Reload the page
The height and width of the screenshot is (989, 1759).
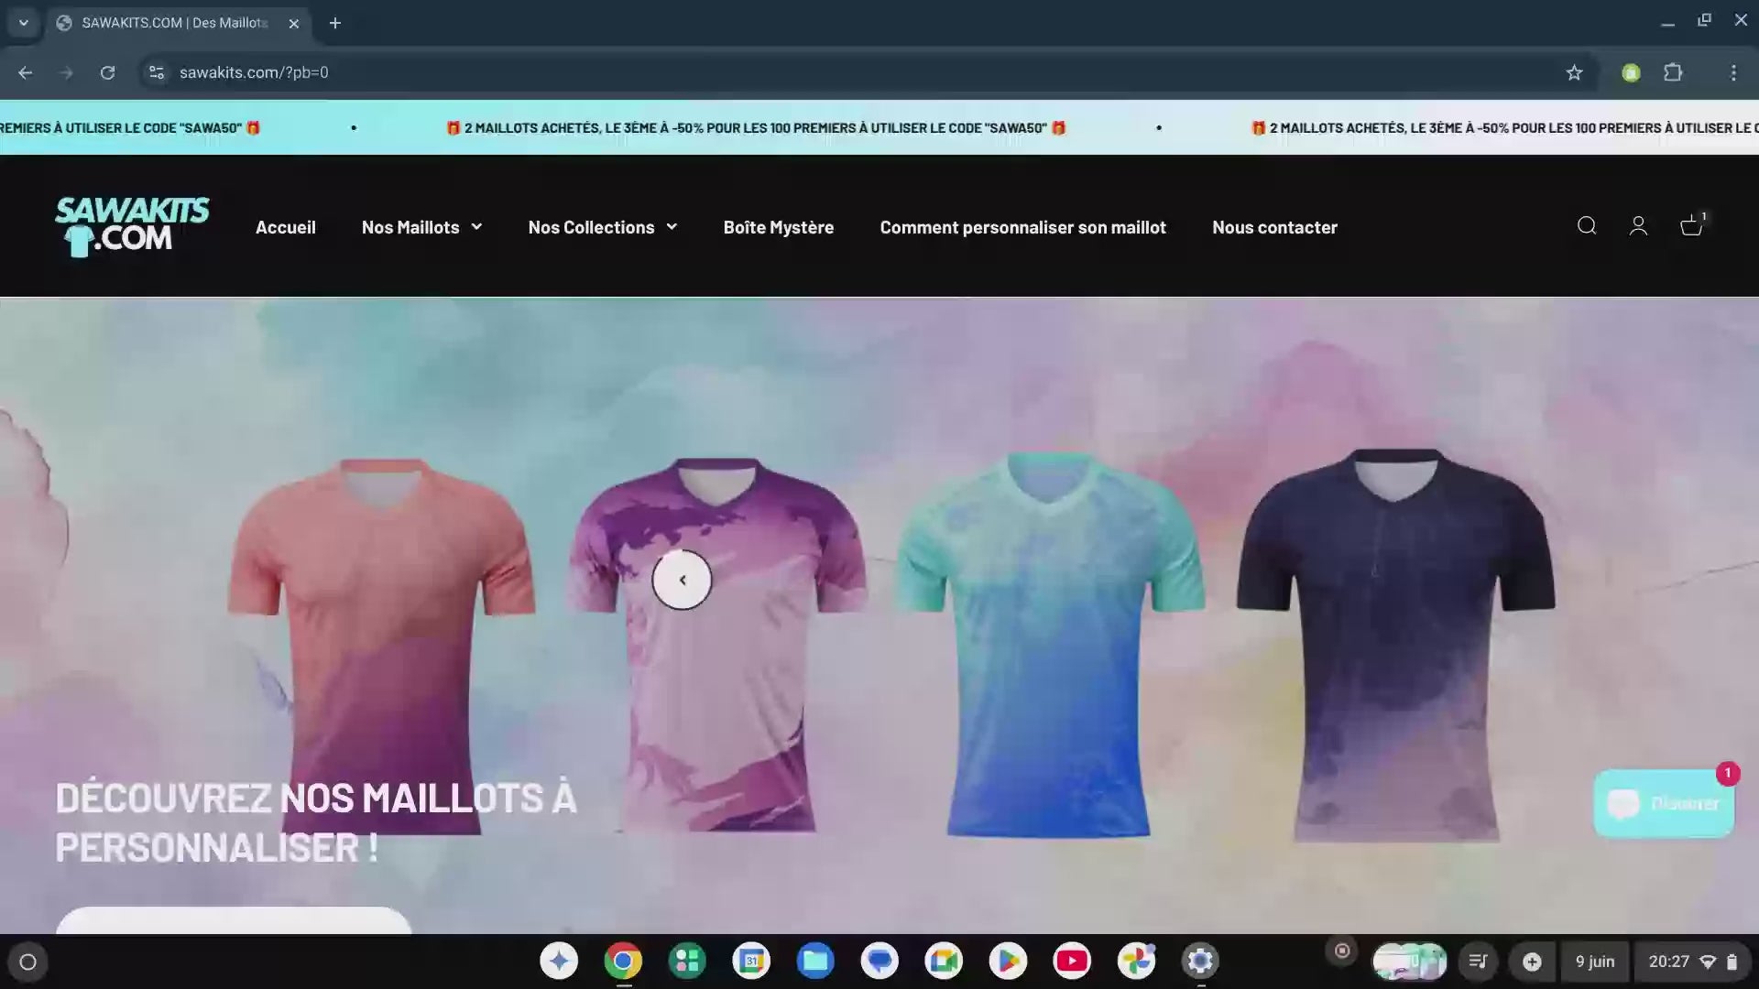coord(107,72)
